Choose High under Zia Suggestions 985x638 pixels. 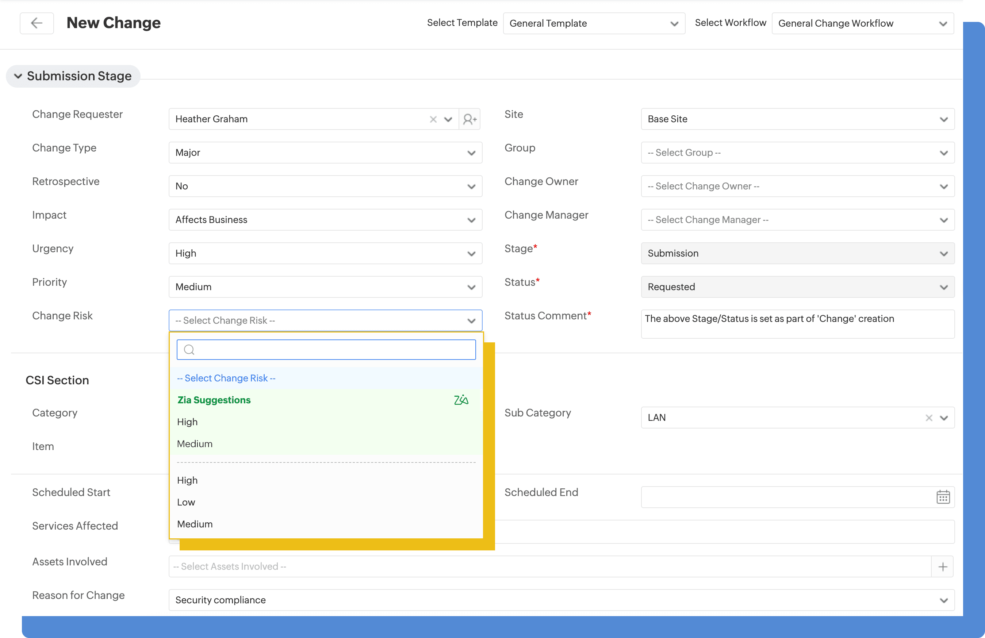point(187,422)
